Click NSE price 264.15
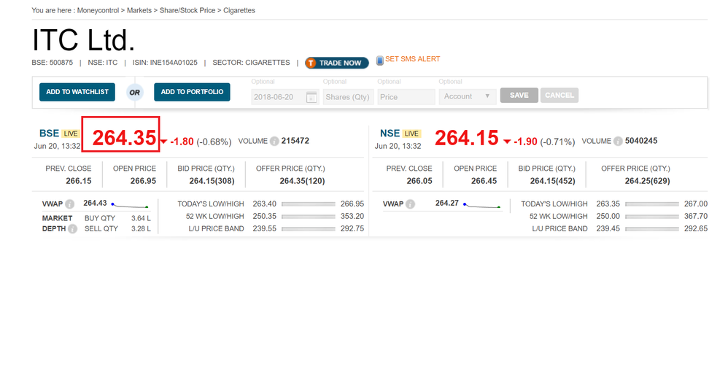Image resolution: width=728 pixels, height=367 pixels. point(467,137)
